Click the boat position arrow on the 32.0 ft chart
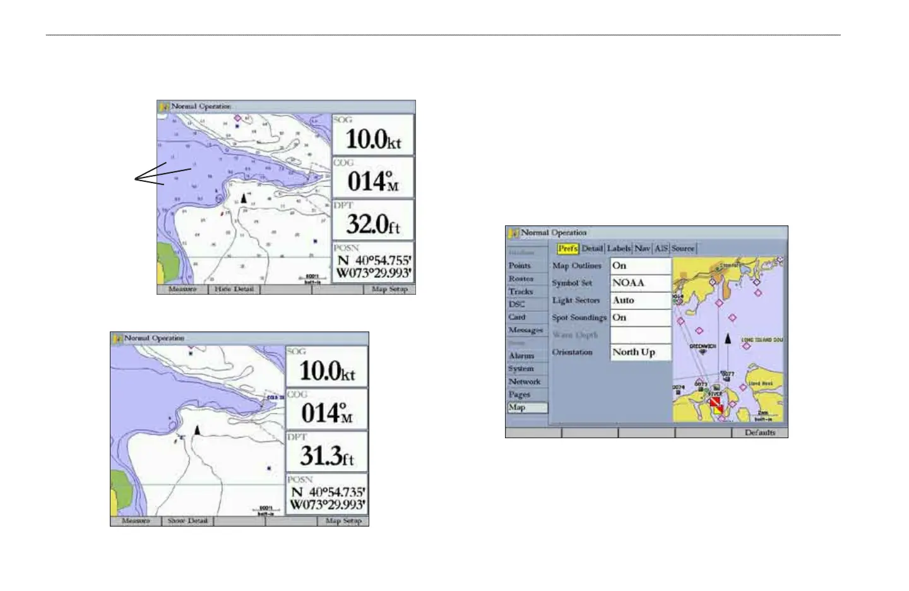The image size is (909, 591). 244,198
